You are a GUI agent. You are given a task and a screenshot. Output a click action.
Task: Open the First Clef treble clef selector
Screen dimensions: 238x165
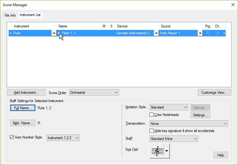coord(160,151)
